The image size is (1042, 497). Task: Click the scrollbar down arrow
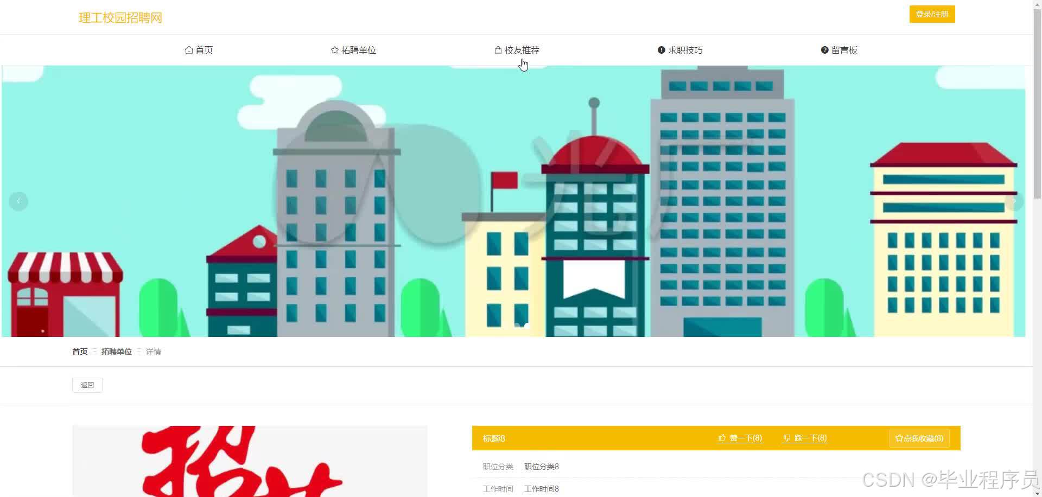pos(1037,493)
